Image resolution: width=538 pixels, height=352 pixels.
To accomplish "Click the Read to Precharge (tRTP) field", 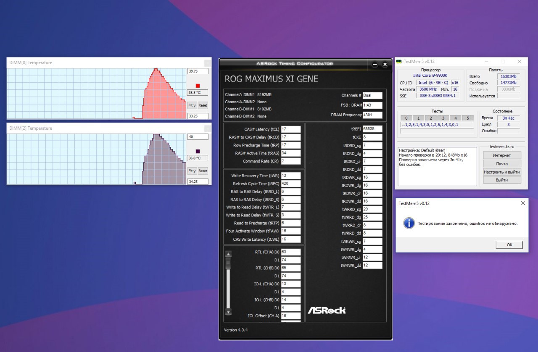I will [291, 223].
